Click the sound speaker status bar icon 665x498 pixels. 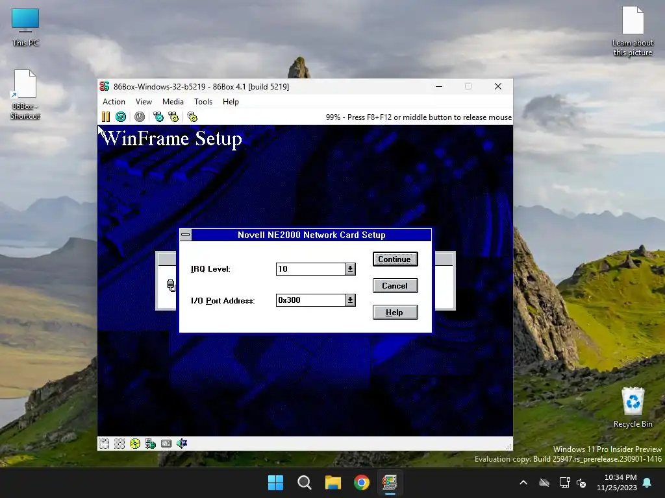(182, 444)
